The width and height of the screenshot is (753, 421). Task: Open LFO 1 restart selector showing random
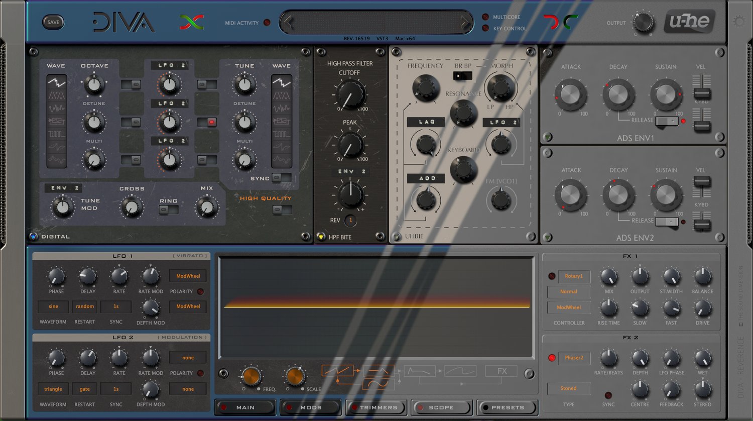[x=85, y=306]
